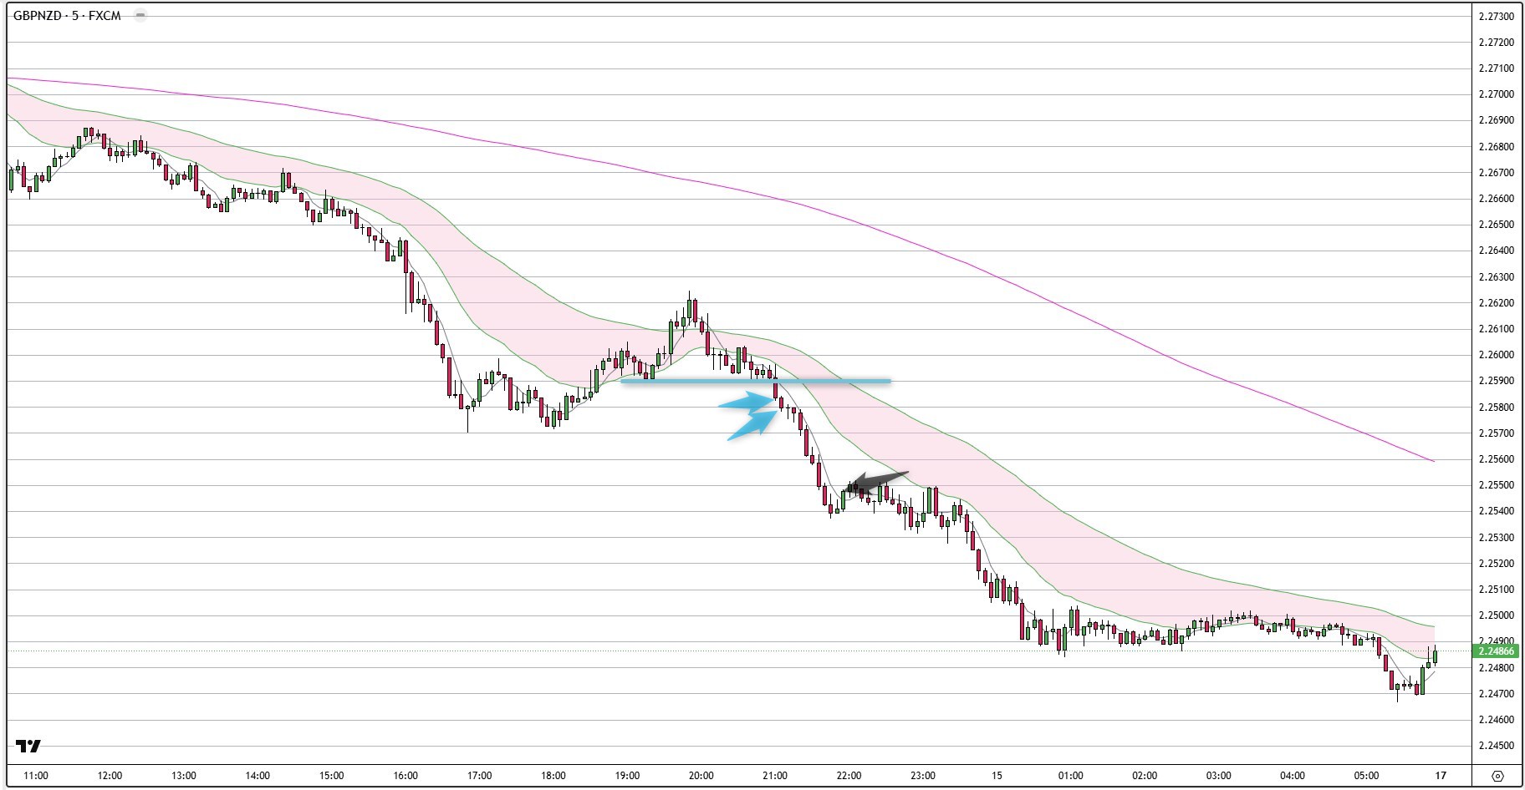Click the 2.27300 price axis label
Screen dimensions: 1525x790
coord(1496,16)
